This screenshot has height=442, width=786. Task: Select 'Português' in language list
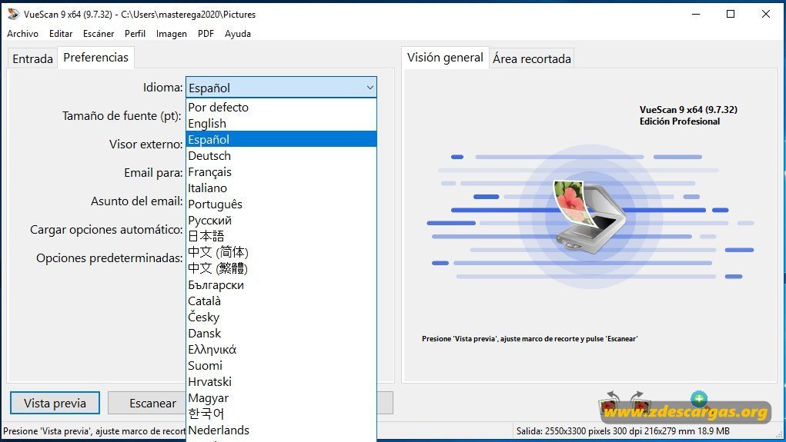281,204
